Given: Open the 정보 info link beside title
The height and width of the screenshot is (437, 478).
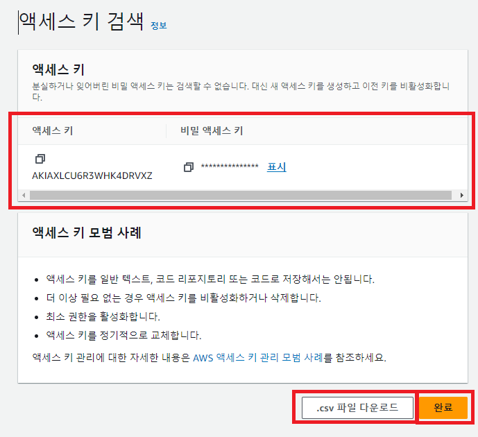Looking at the screenshot, I should (158, 26).
